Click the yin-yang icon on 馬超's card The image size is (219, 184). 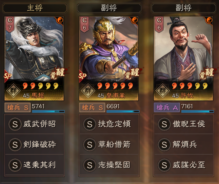(60, 20)
